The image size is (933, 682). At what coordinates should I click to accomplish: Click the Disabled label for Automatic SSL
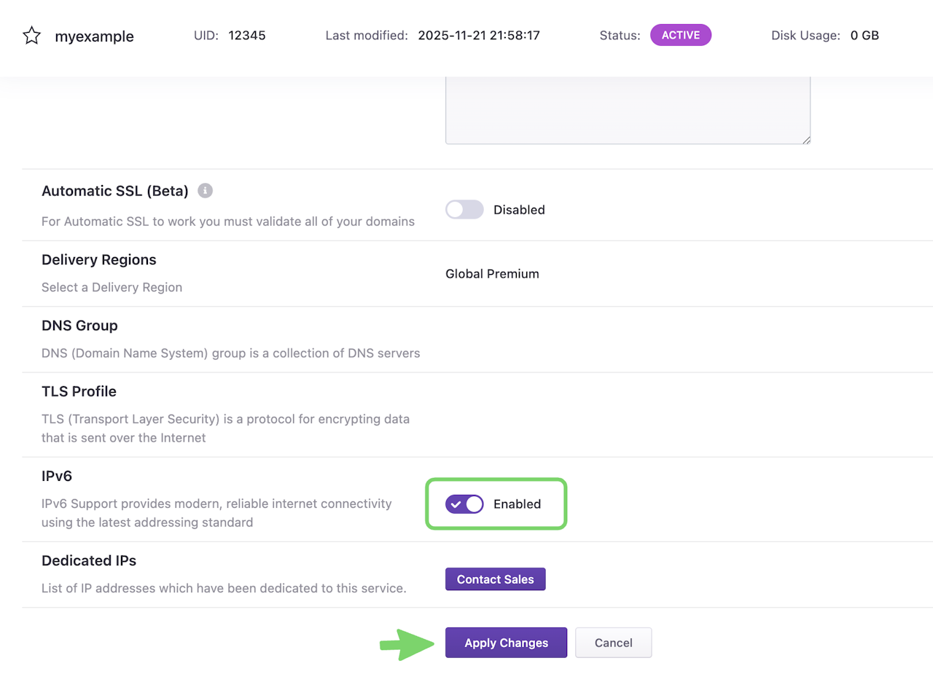click(x=519, y=210)
